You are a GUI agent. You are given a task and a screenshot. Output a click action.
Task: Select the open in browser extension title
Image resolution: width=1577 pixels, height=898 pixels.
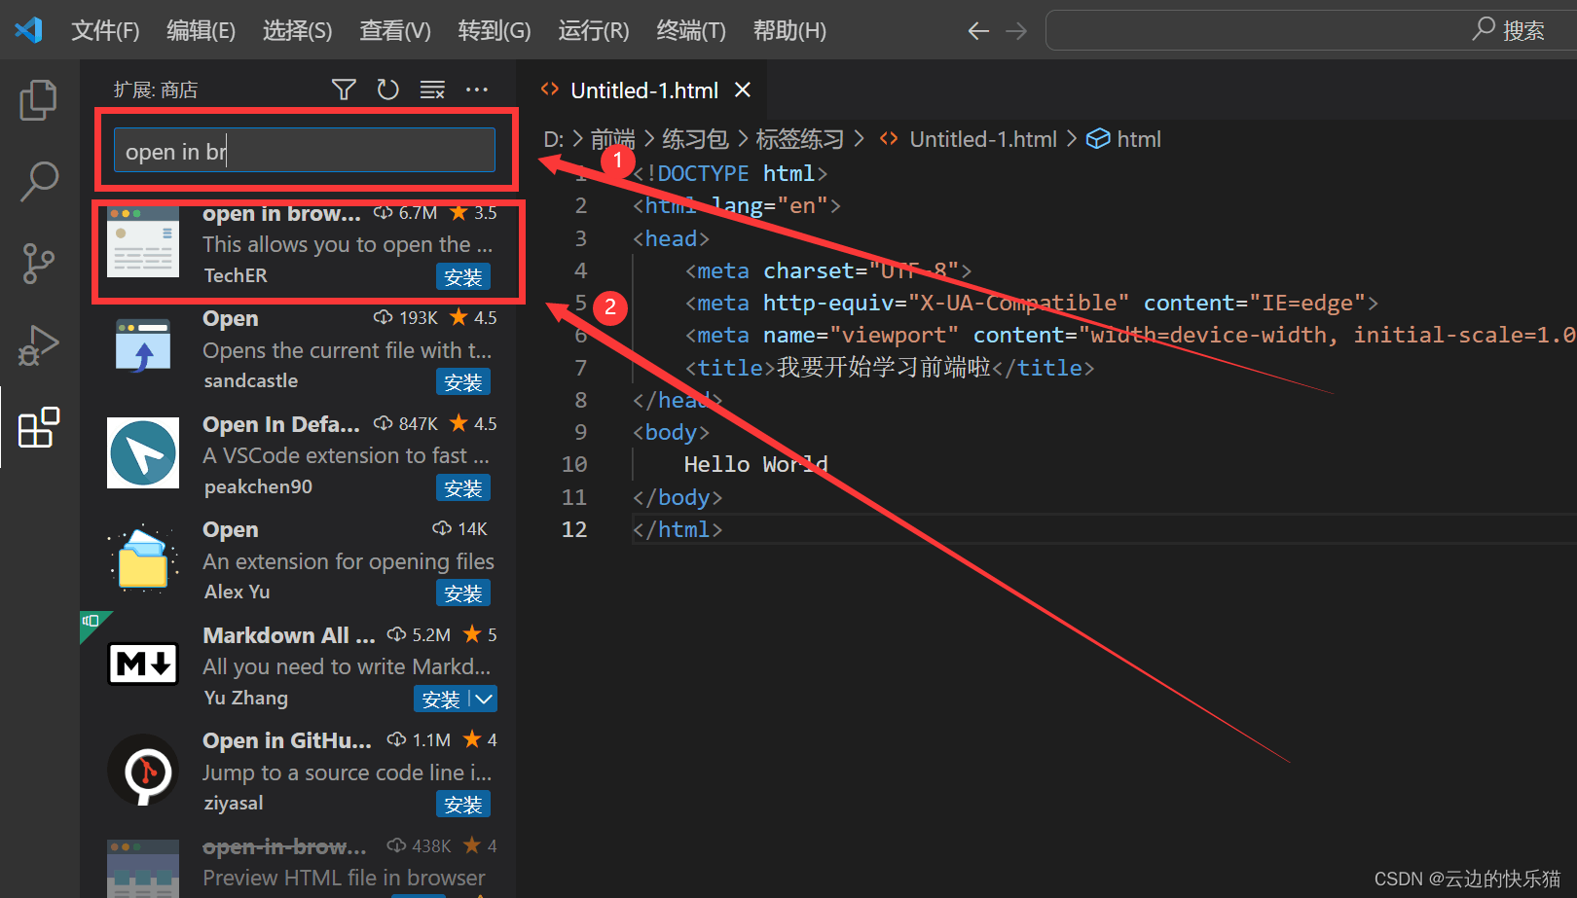point(281,213)
